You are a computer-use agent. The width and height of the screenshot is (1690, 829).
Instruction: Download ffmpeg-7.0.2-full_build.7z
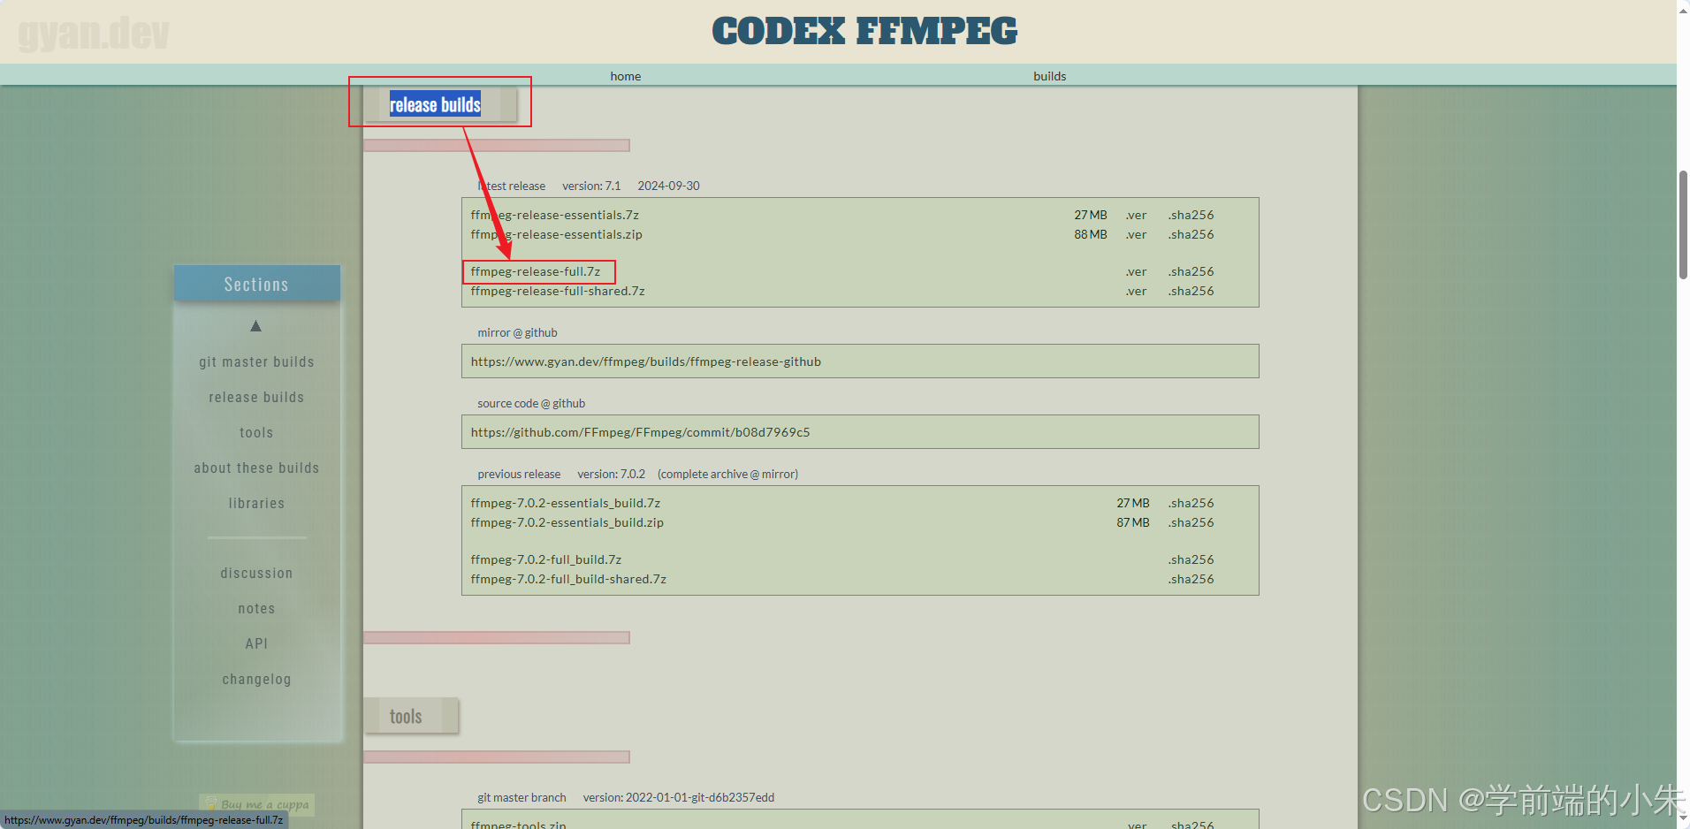pos(545,559)
